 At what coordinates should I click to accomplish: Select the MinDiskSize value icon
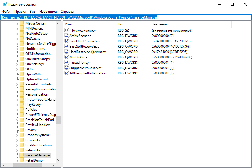pos(66,57)
